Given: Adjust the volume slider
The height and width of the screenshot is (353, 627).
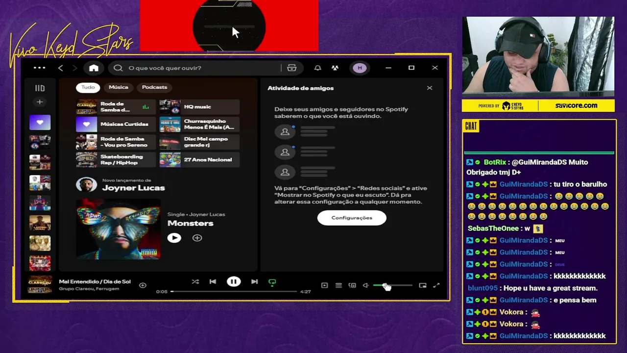Looking at the screenshot, I should 392,285.
